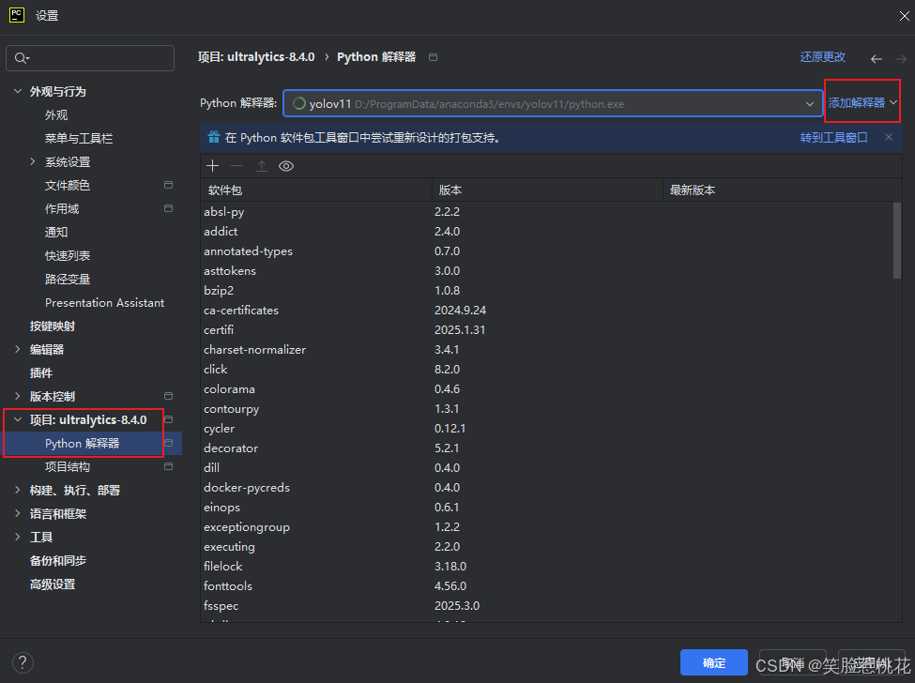Select the contourpy package row

(x=547, y=409)
